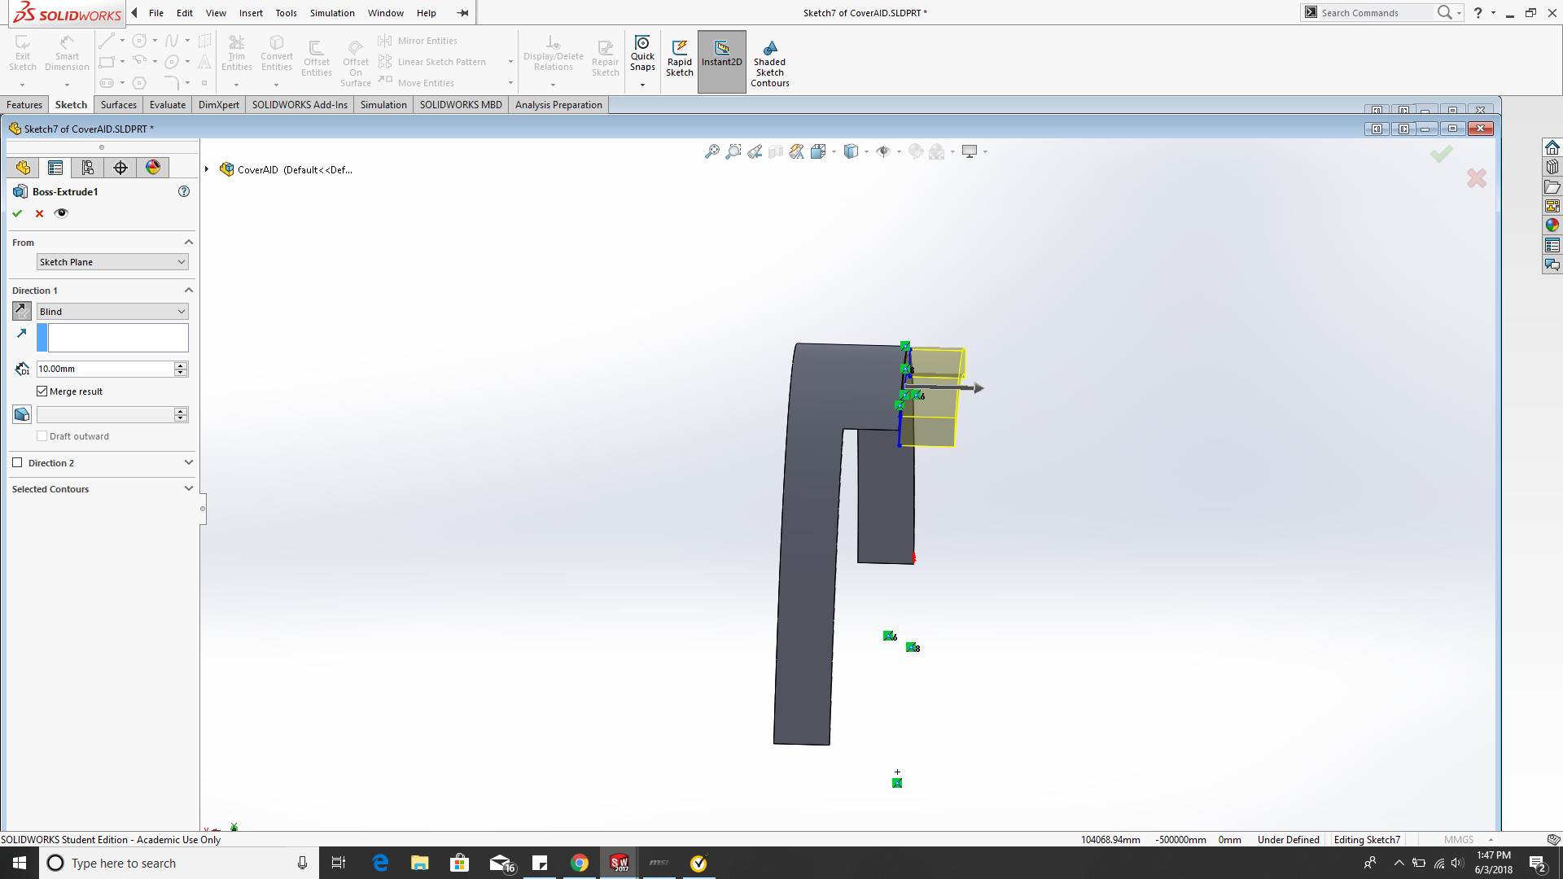Confirm the sketch with corner green checkmark
This screenshot has height=879, width=1563.
(x=1442, y=154)
